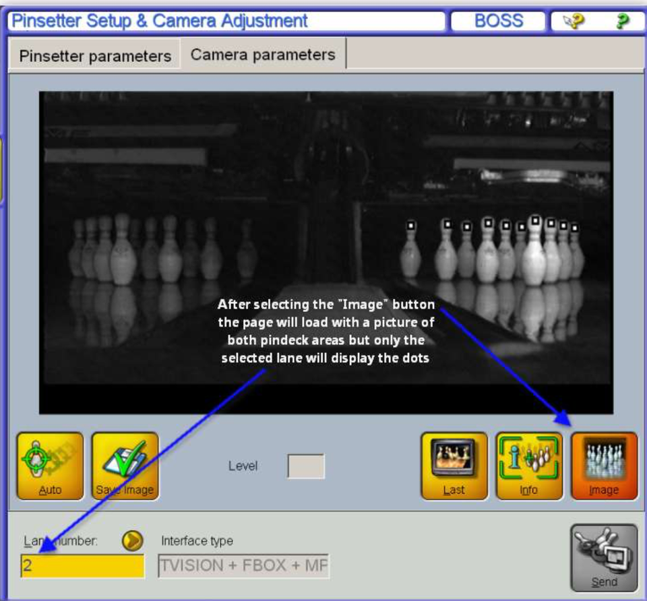Open context help with the pointer question mark icon

click(574, 21)
